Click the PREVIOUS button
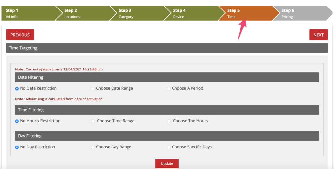 (20, 35)
